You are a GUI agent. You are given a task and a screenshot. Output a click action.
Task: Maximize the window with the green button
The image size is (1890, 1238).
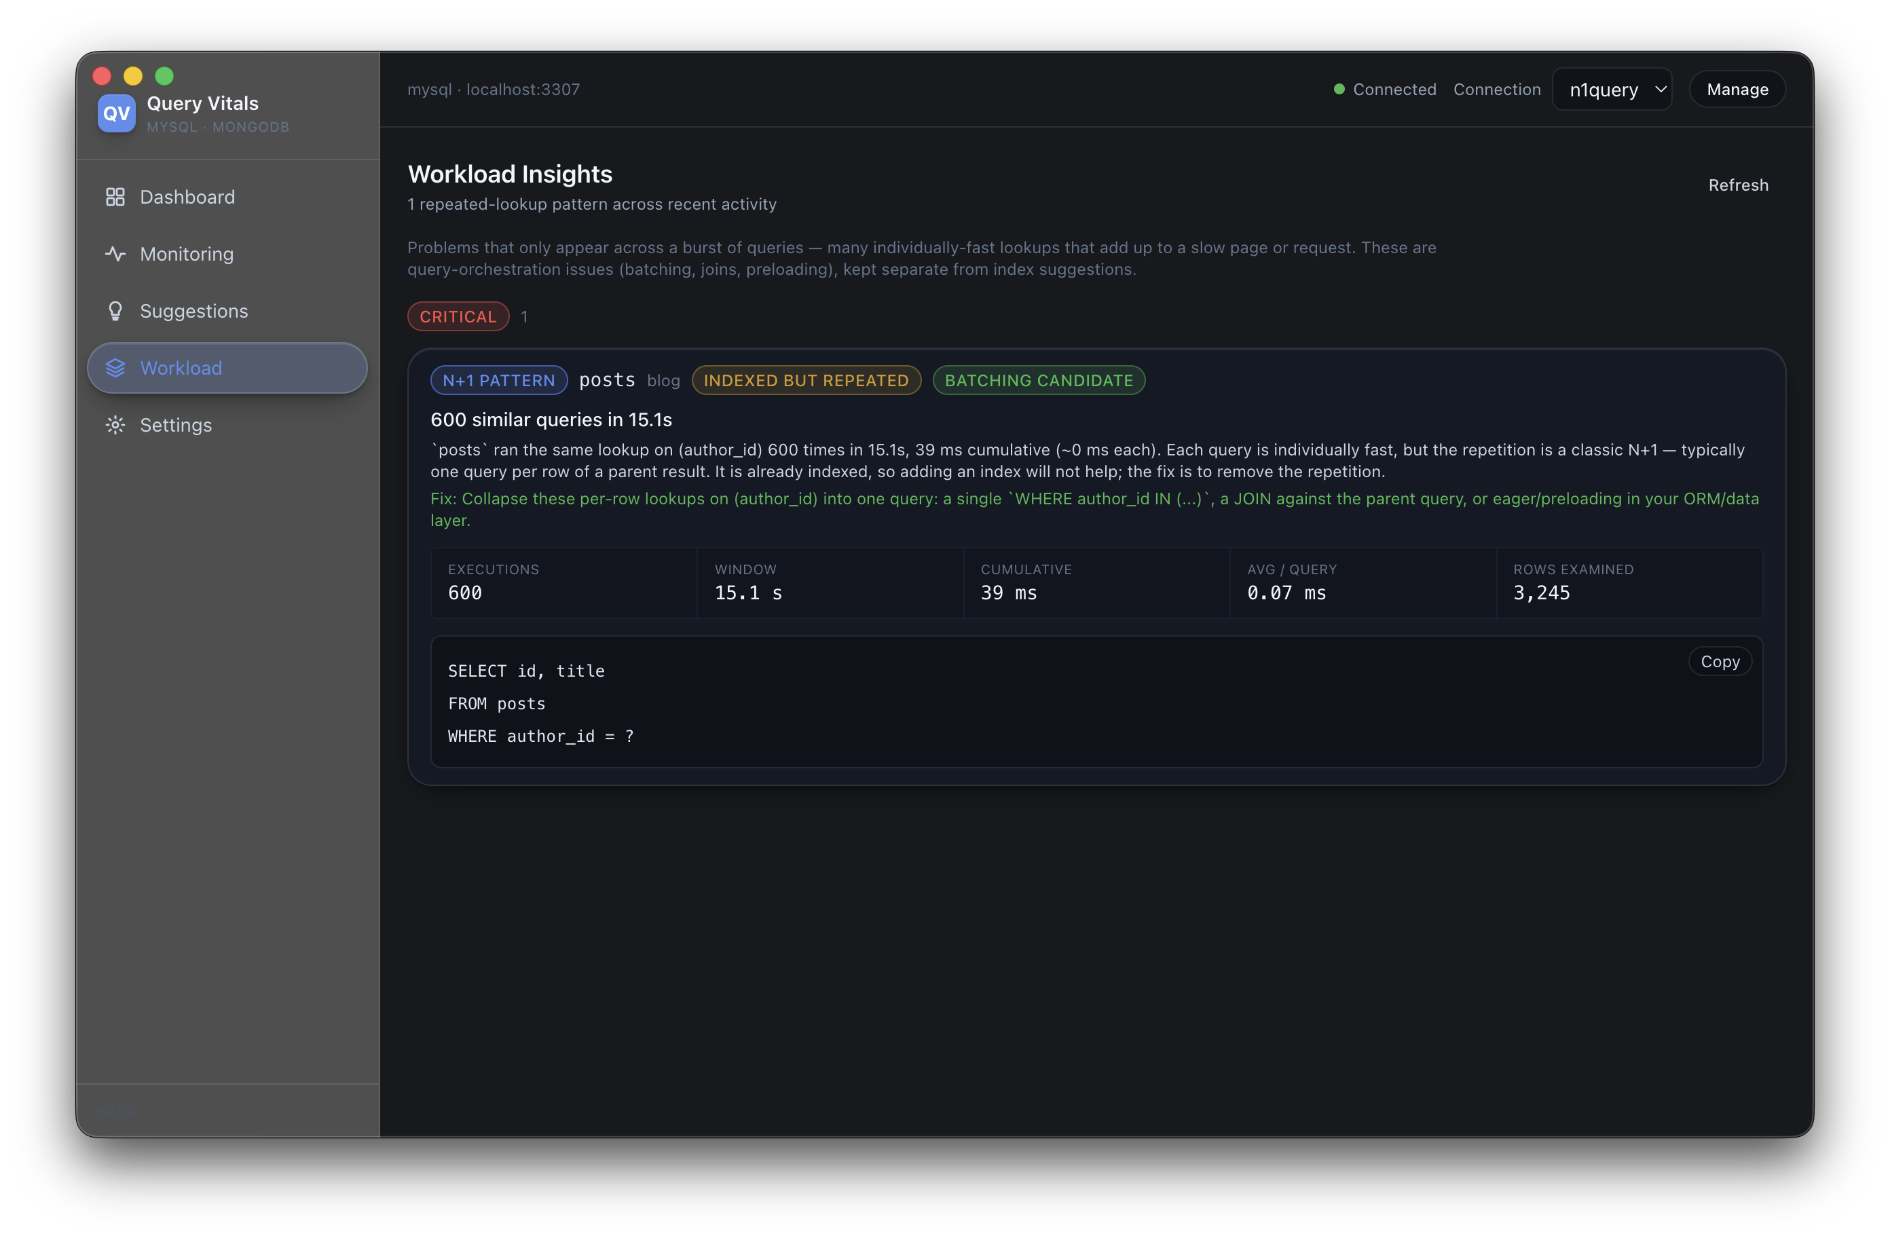pos(164,75)
